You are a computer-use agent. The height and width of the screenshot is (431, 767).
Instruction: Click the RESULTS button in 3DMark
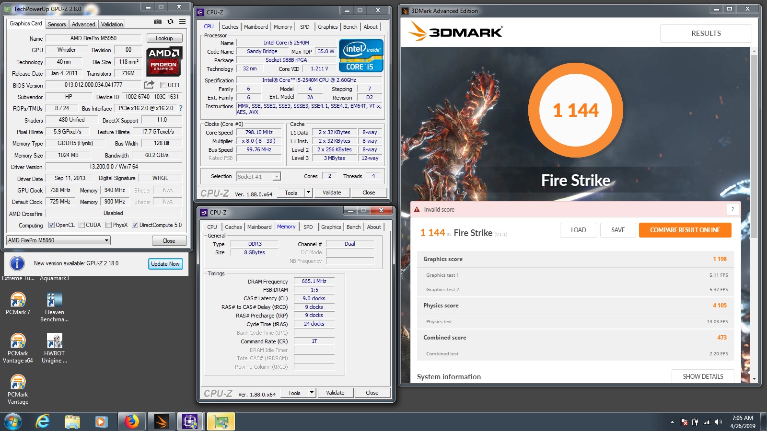(706, 34)
